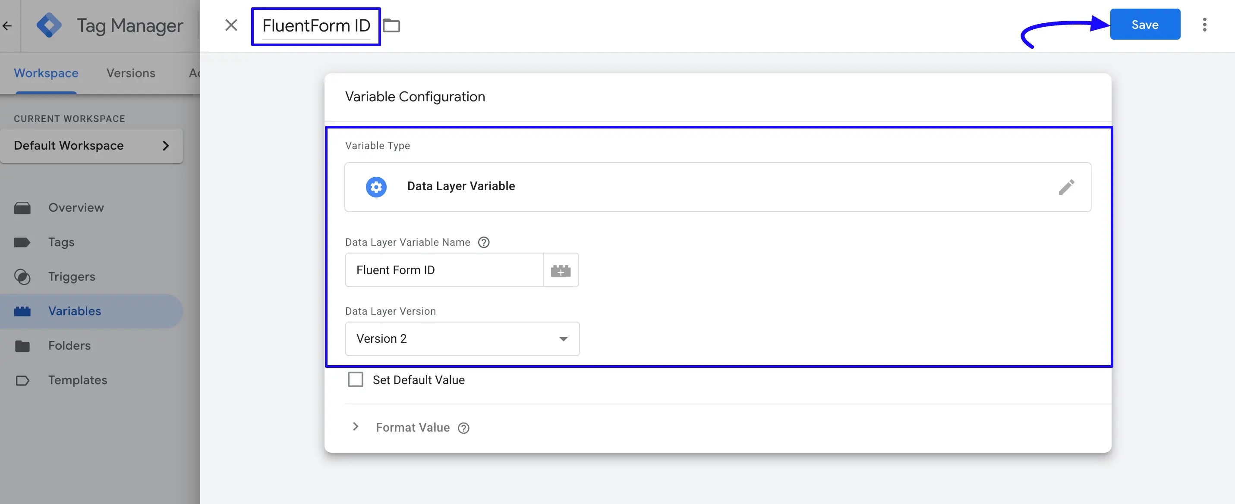Image resolution: width=1235 pixels, height=504 pixels.
Task: Click the folder icon beside the variable name
Action: (392, 26)
